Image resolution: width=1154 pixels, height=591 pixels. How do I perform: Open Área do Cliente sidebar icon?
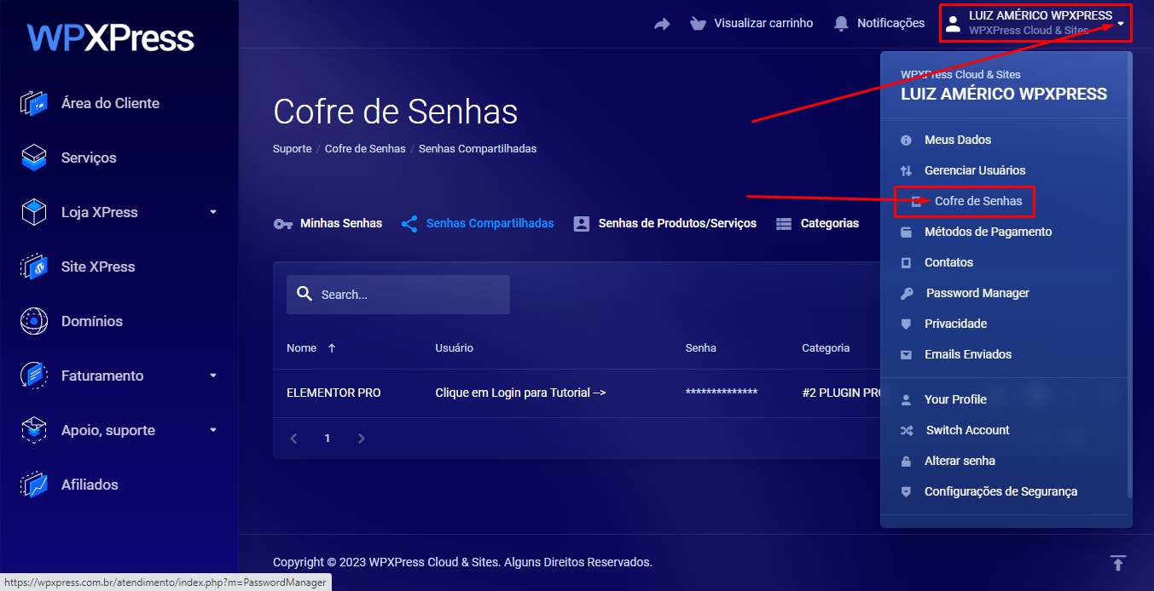pyautogui.click(x=33, y=103)
